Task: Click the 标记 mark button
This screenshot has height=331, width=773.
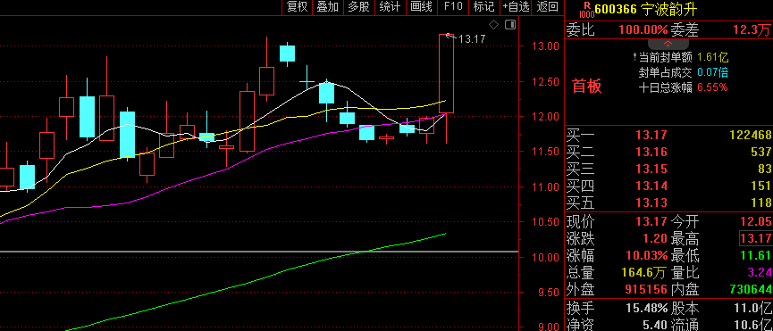Action: 483,7
